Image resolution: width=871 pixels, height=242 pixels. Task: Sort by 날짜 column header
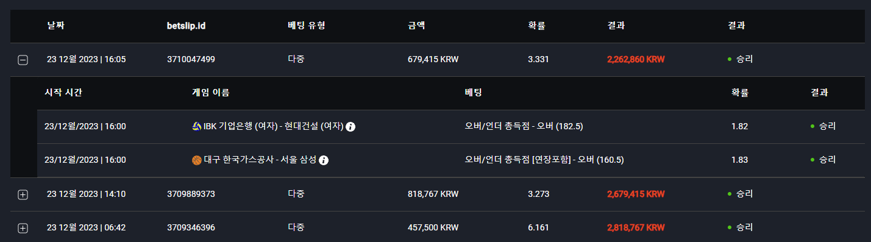click(55, 26)
